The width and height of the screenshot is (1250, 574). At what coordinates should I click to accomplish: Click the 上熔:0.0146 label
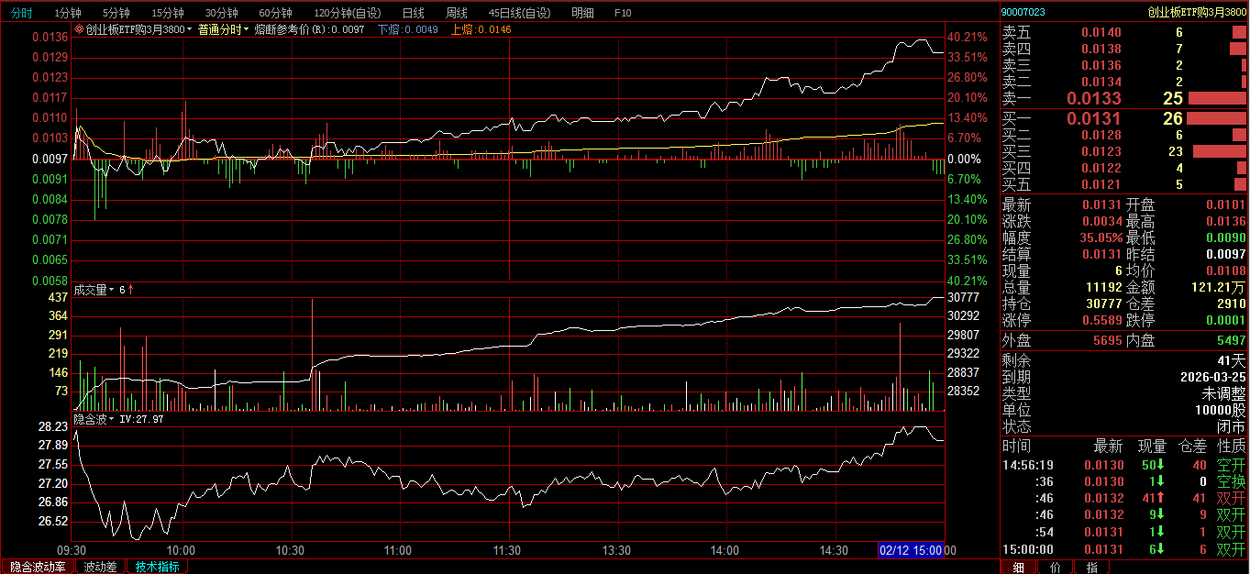tap(481, 29)
